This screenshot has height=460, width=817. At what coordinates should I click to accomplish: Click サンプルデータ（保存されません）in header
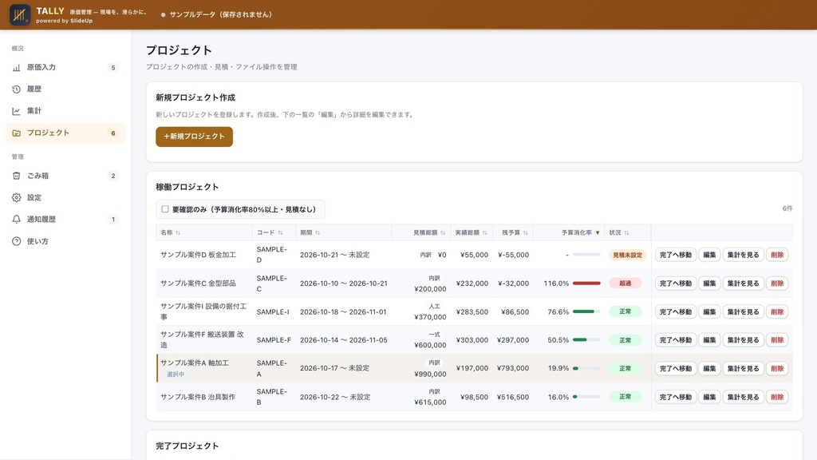click(x=221, y=14)
